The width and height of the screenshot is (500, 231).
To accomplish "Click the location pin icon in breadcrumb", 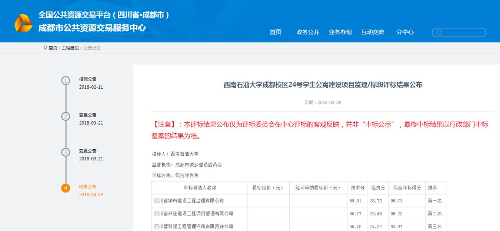I will coord(45,48).
